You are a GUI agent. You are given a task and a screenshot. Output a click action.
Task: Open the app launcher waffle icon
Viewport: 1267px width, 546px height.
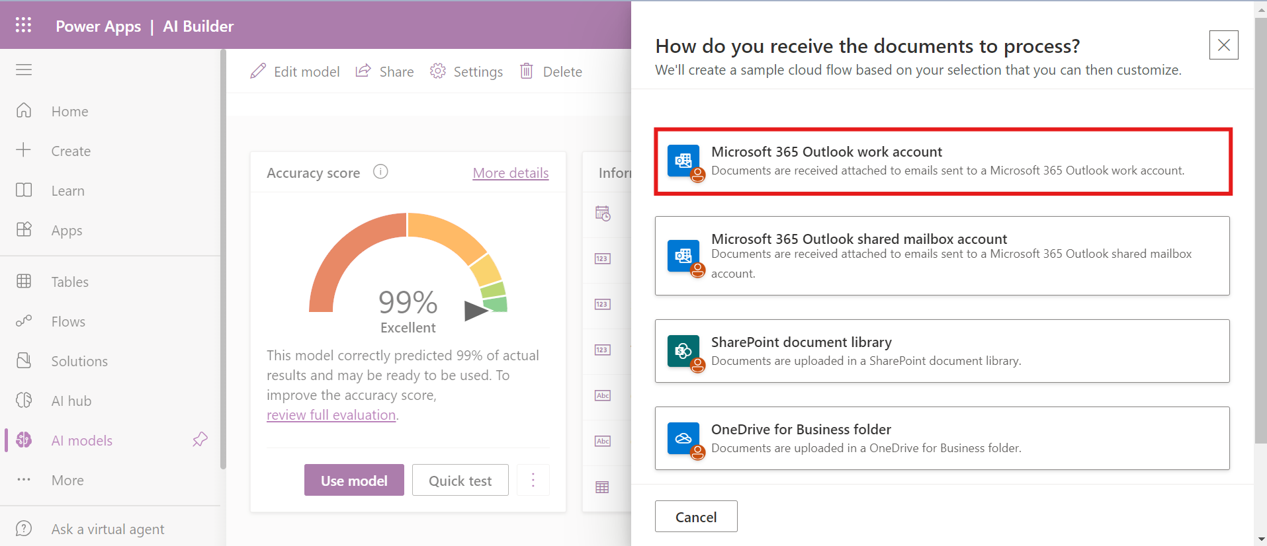24,25
